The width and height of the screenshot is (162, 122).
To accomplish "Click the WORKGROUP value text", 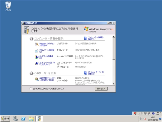I will [x=80, y=67].
